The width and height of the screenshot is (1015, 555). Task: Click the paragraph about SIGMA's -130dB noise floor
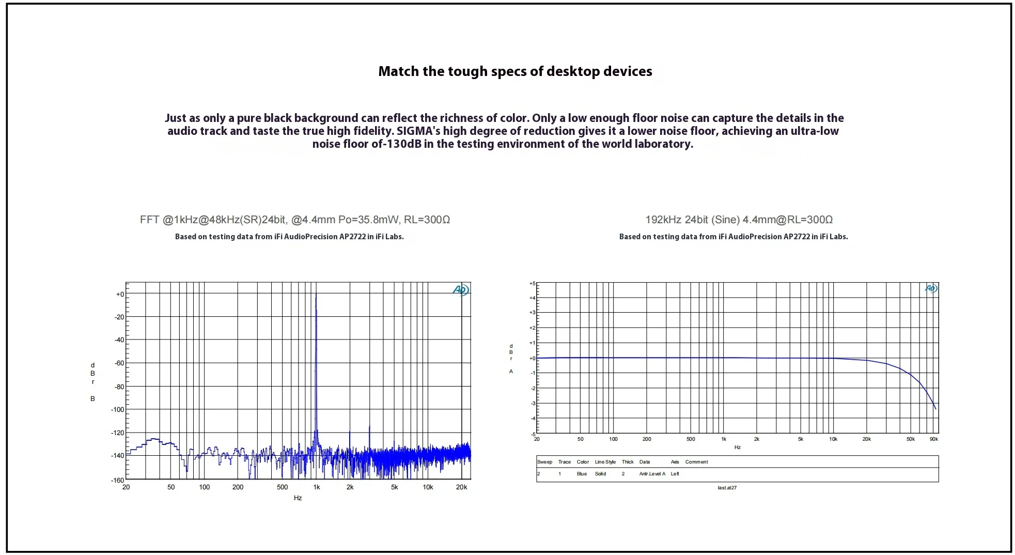504,131
